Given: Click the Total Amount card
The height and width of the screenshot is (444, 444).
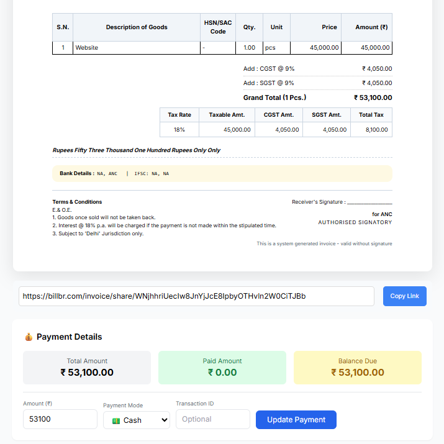Looking at the screenshot, I should click(87, 367).
